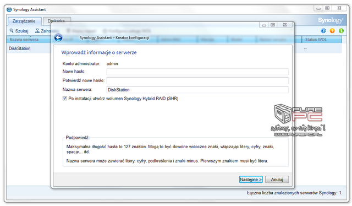Minimize the main Synology Assistant window
Screen dimensions: 352x206
[x=318, y=8]
